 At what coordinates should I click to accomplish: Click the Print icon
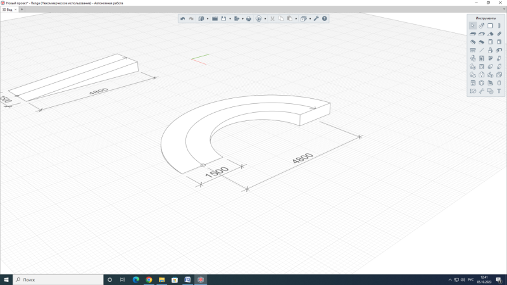click(249, 19)
